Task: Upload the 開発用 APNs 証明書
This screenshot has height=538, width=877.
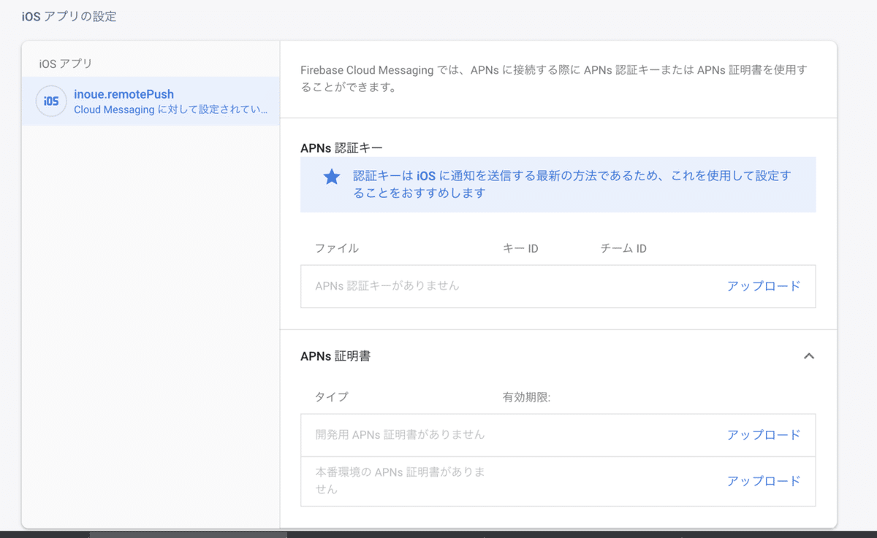Action: [x=764, y=435]
